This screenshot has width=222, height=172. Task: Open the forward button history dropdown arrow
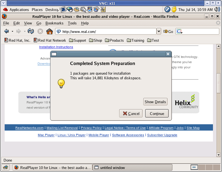(25, 31)
